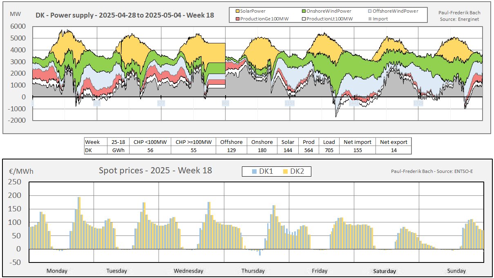Click the Sunday label on the price axis
This screenshot has width=494, height=278.
456,271
